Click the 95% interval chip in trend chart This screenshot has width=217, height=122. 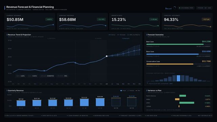[x=62, y=76]
